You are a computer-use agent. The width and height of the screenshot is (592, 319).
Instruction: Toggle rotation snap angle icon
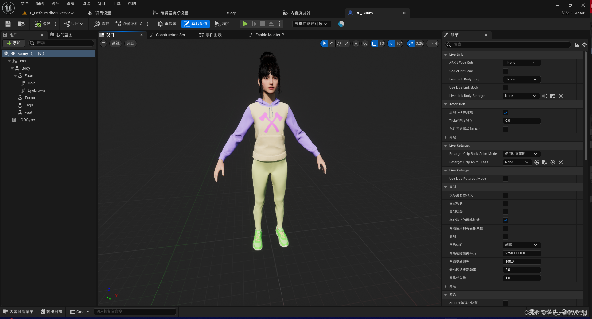391,44
